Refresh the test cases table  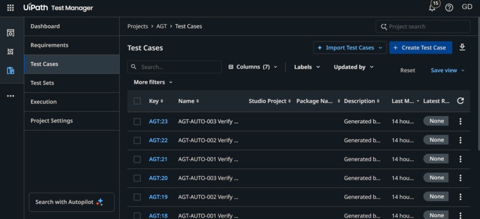point(460,101)
